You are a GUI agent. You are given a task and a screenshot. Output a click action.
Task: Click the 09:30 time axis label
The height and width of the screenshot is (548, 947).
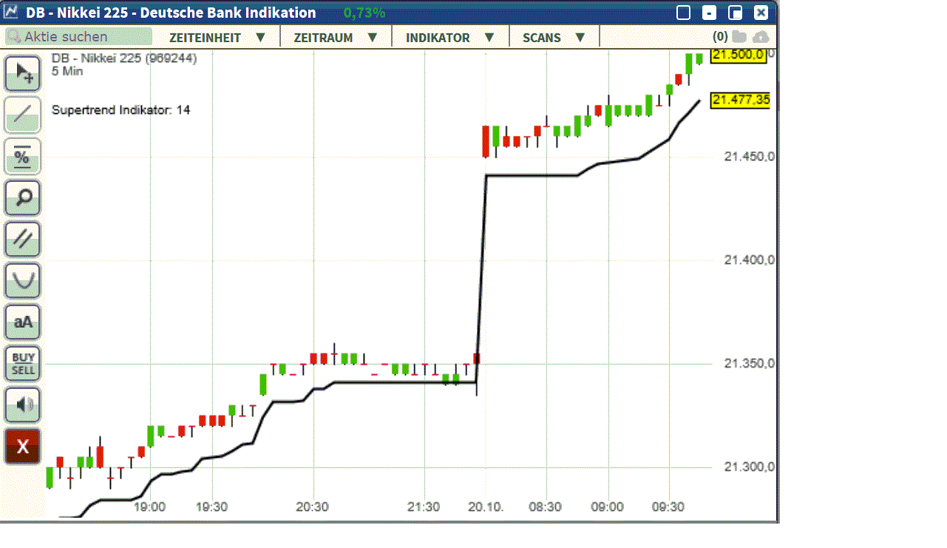pyautogui.click(x=668, y=507)
